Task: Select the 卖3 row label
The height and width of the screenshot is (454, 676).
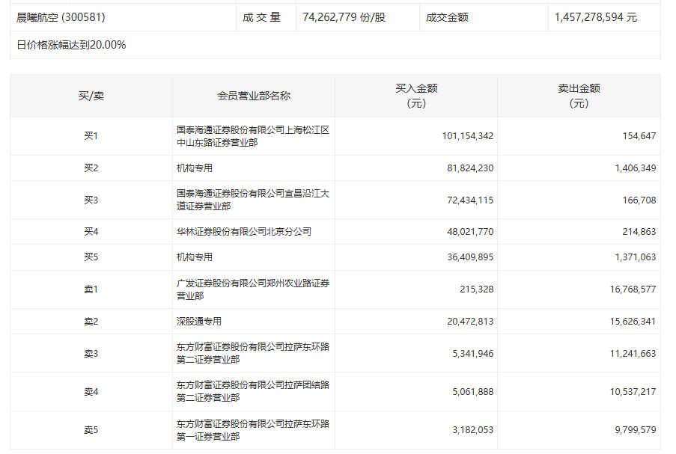Action: pos(91,353)
